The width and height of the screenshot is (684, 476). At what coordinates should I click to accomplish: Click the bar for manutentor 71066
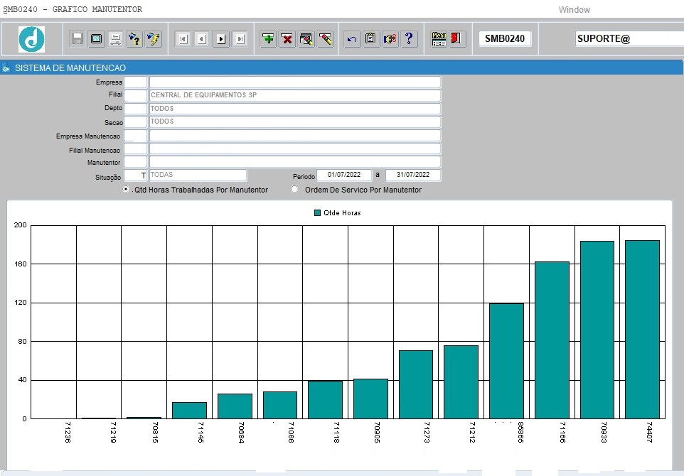(280, 406)
